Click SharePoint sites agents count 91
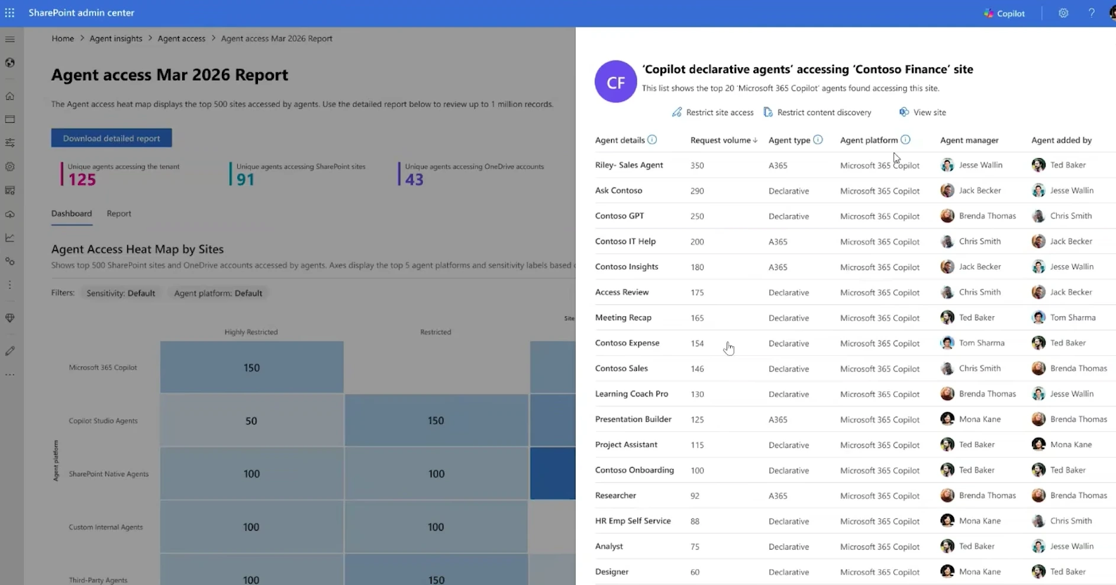Screen dimensions: 1116x585 click(245, 180)
